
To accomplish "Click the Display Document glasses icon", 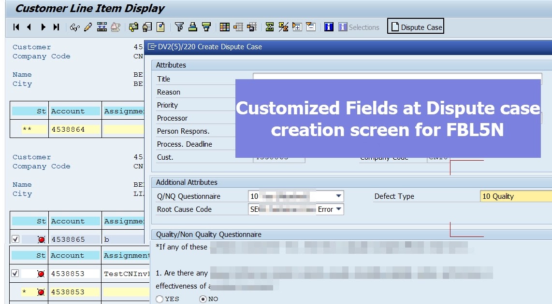I will 76,27.
